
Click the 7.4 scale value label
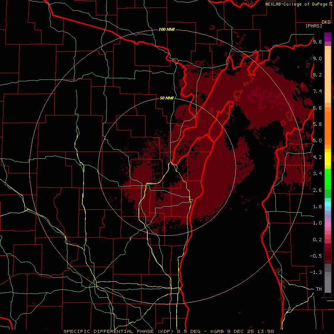(x=317, y=91)
